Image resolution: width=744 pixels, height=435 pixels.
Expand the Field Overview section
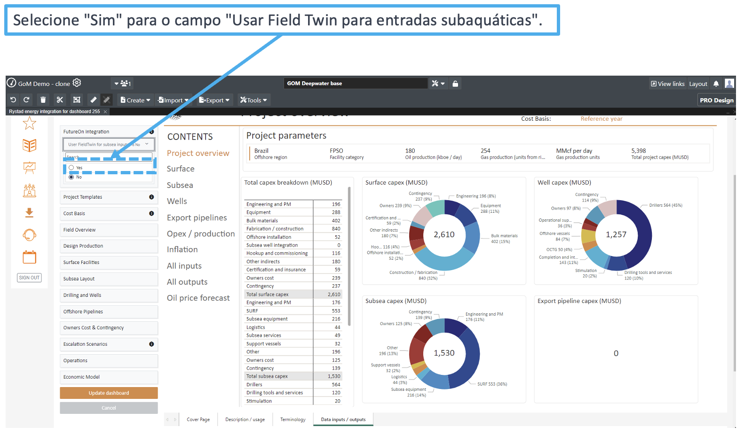[109, 230]
